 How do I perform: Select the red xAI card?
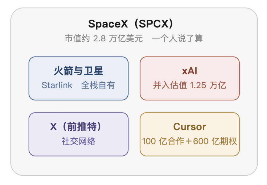[190, 78]
